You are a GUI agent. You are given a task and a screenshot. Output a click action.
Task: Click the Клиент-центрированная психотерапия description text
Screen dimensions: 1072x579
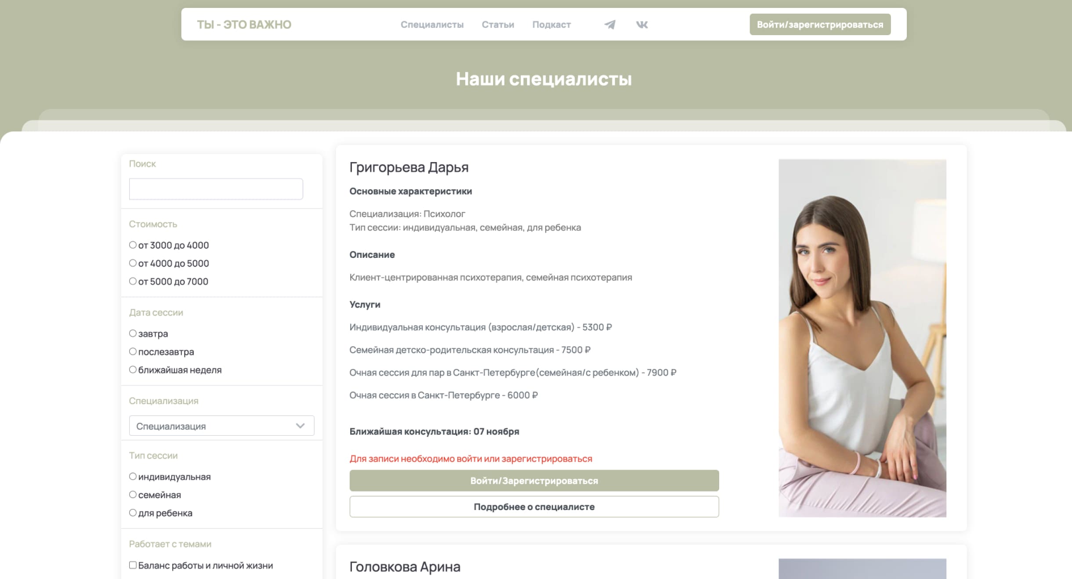490,277
